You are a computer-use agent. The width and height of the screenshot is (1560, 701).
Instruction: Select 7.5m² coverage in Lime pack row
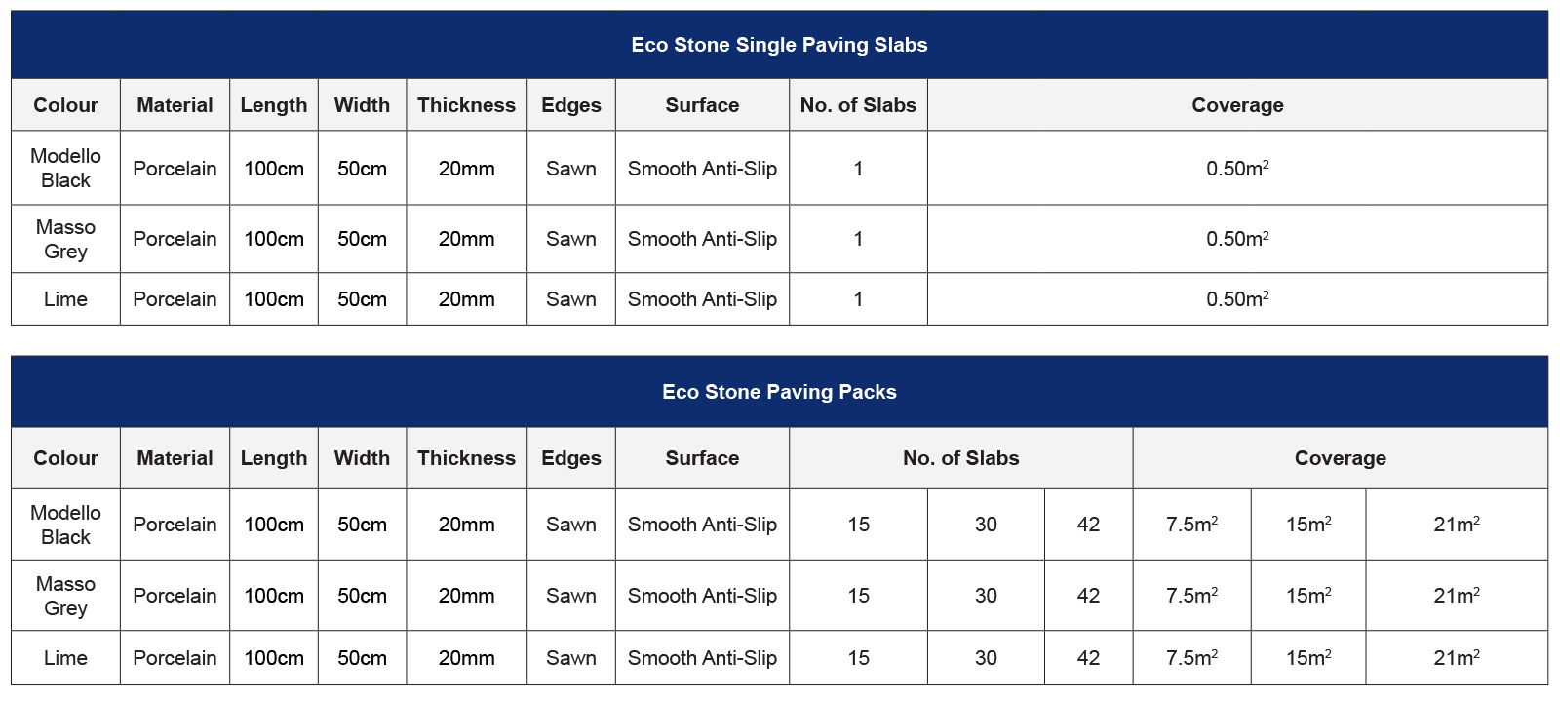[x=1191, y=658]
